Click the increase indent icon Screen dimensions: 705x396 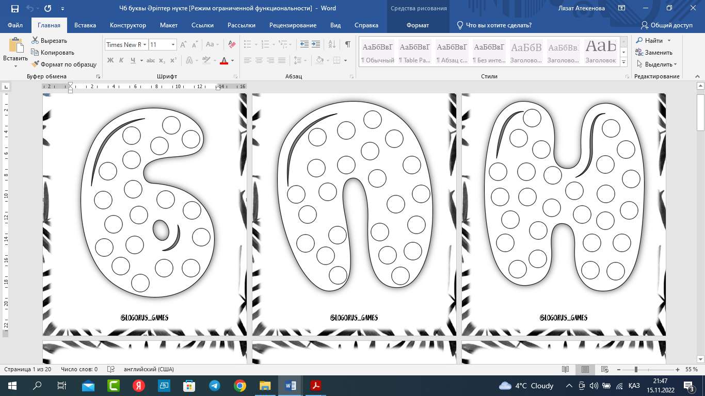[x=316, y=45]
